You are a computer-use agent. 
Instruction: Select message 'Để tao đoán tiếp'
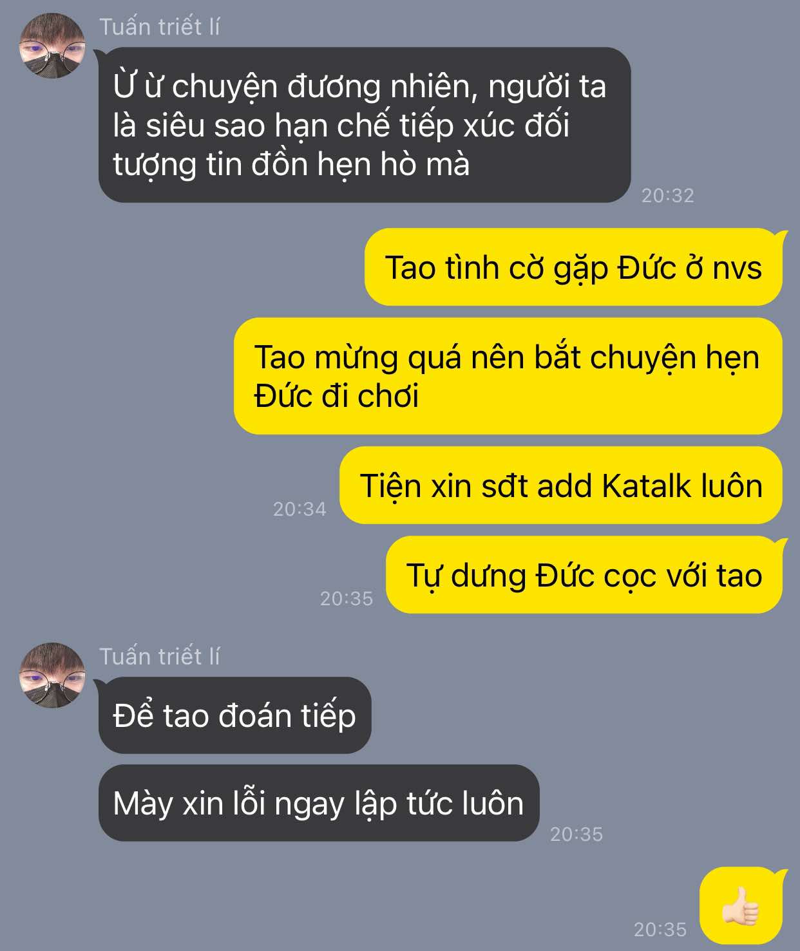[x=235, y=715]
